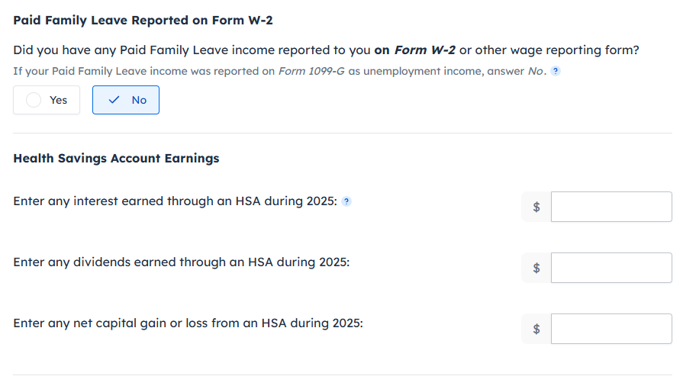
Task: Click the Health Savings Account Earnings heading
Action: coord(116,159)
